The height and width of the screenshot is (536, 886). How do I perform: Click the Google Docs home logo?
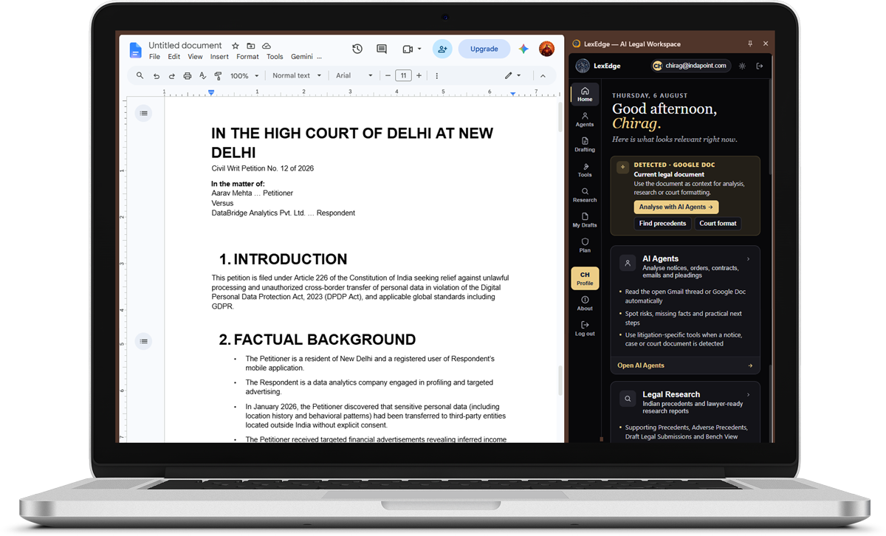[136, 49]
